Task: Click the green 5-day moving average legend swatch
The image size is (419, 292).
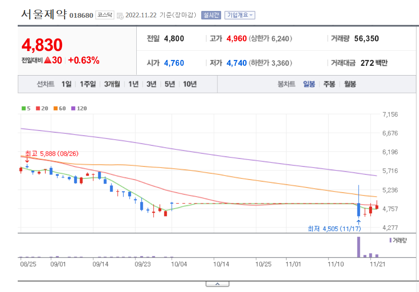Action: (24, 108)
